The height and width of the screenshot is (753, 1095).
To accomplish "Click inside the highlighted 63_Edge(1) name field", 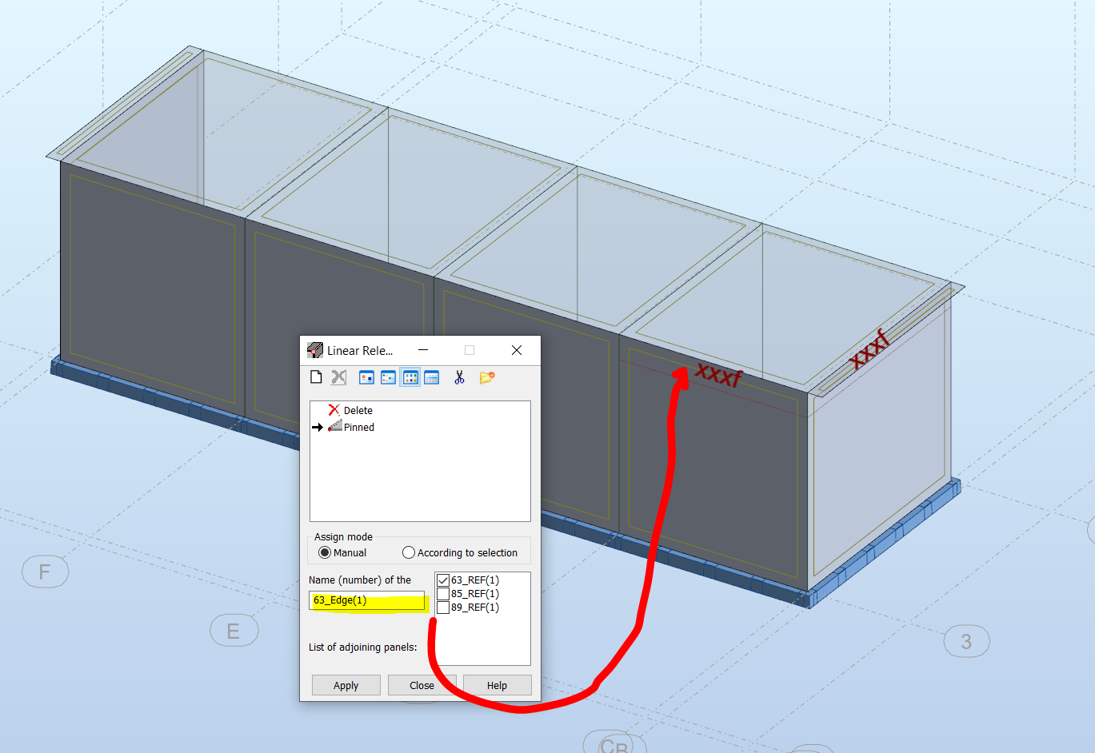I will [x=366, y=600].
